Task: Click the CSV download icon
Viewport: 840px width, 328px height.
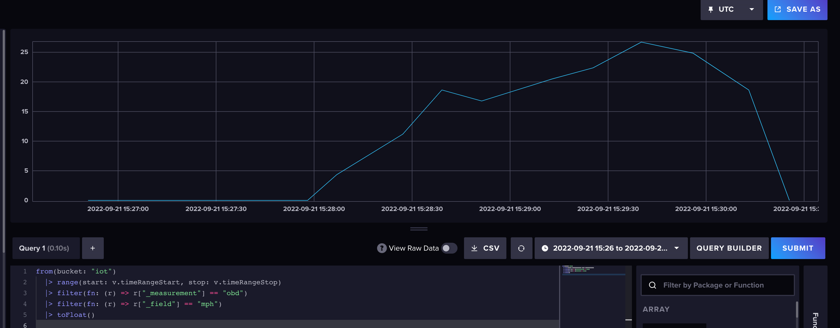Action: click(x=474, y=248)
